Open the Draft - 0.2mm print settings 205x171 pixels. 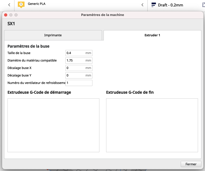pos(170,5)
